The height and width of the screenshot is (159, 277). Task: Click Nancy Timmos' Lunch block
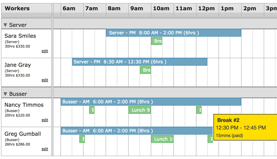tap(140, 110)
